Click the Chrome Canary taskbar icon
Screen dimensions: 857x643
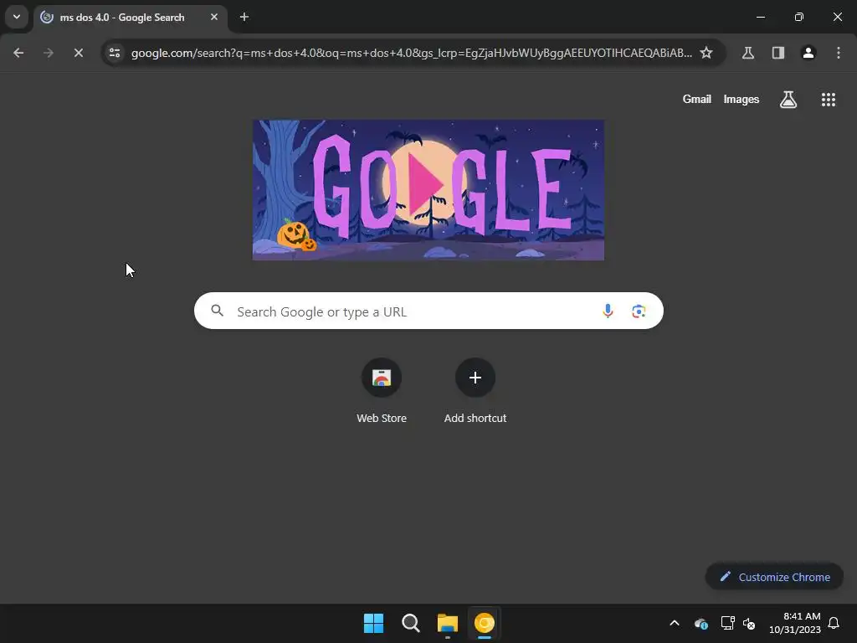[x=485, y=623]
